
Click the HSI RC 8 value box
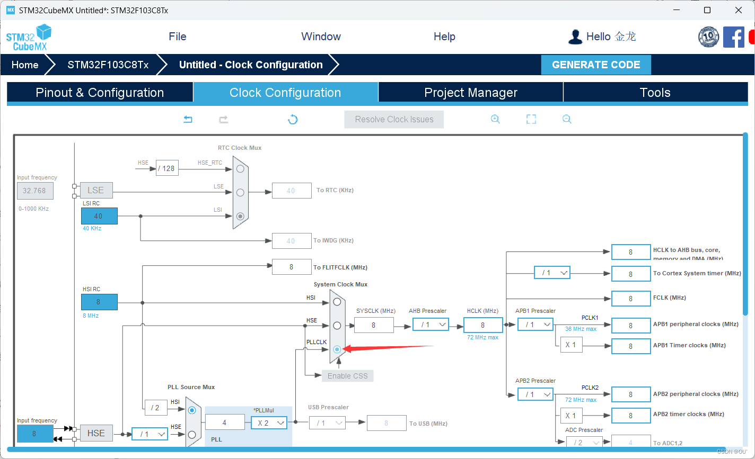99,302
